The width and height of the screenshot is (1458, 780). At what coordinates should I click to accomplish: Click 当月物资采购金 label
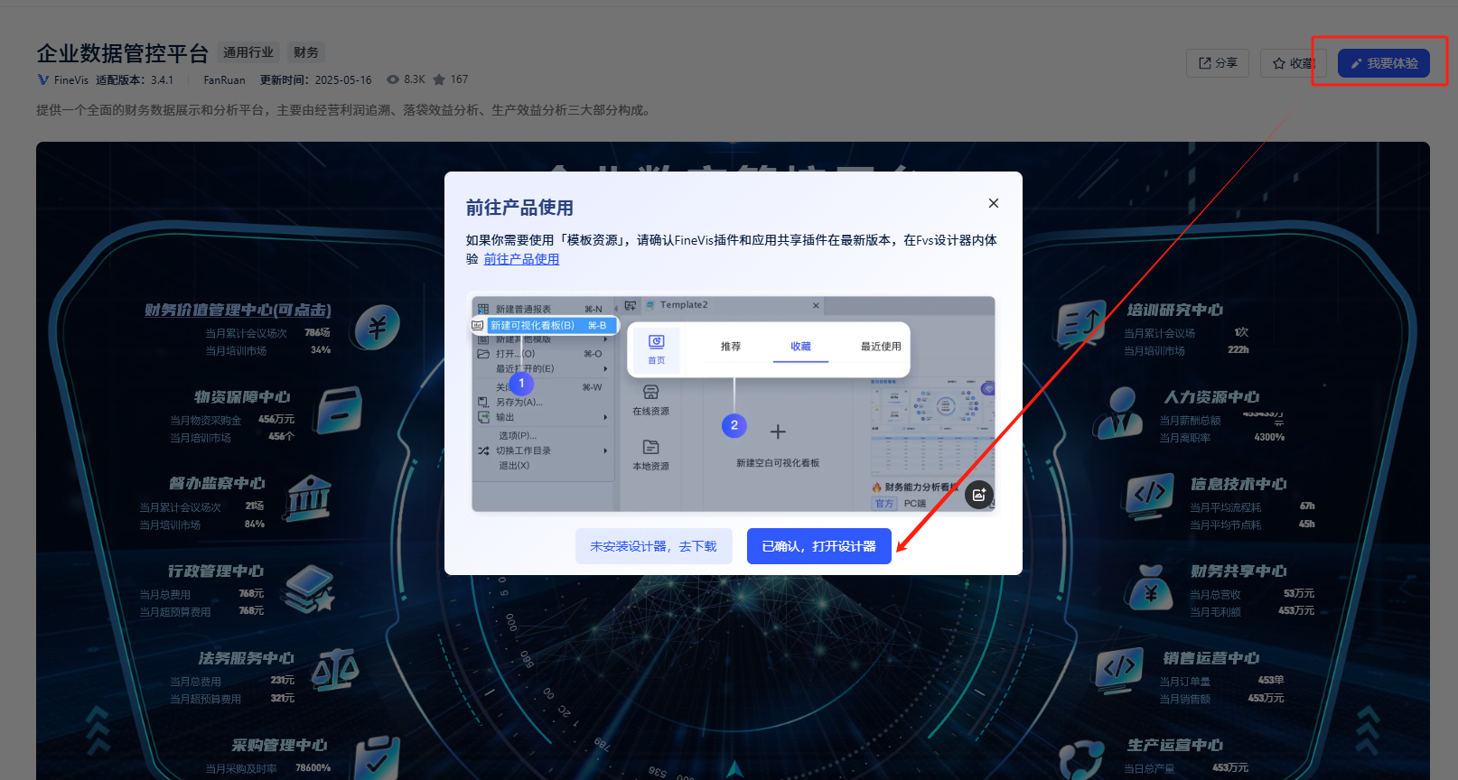[205, 421]
